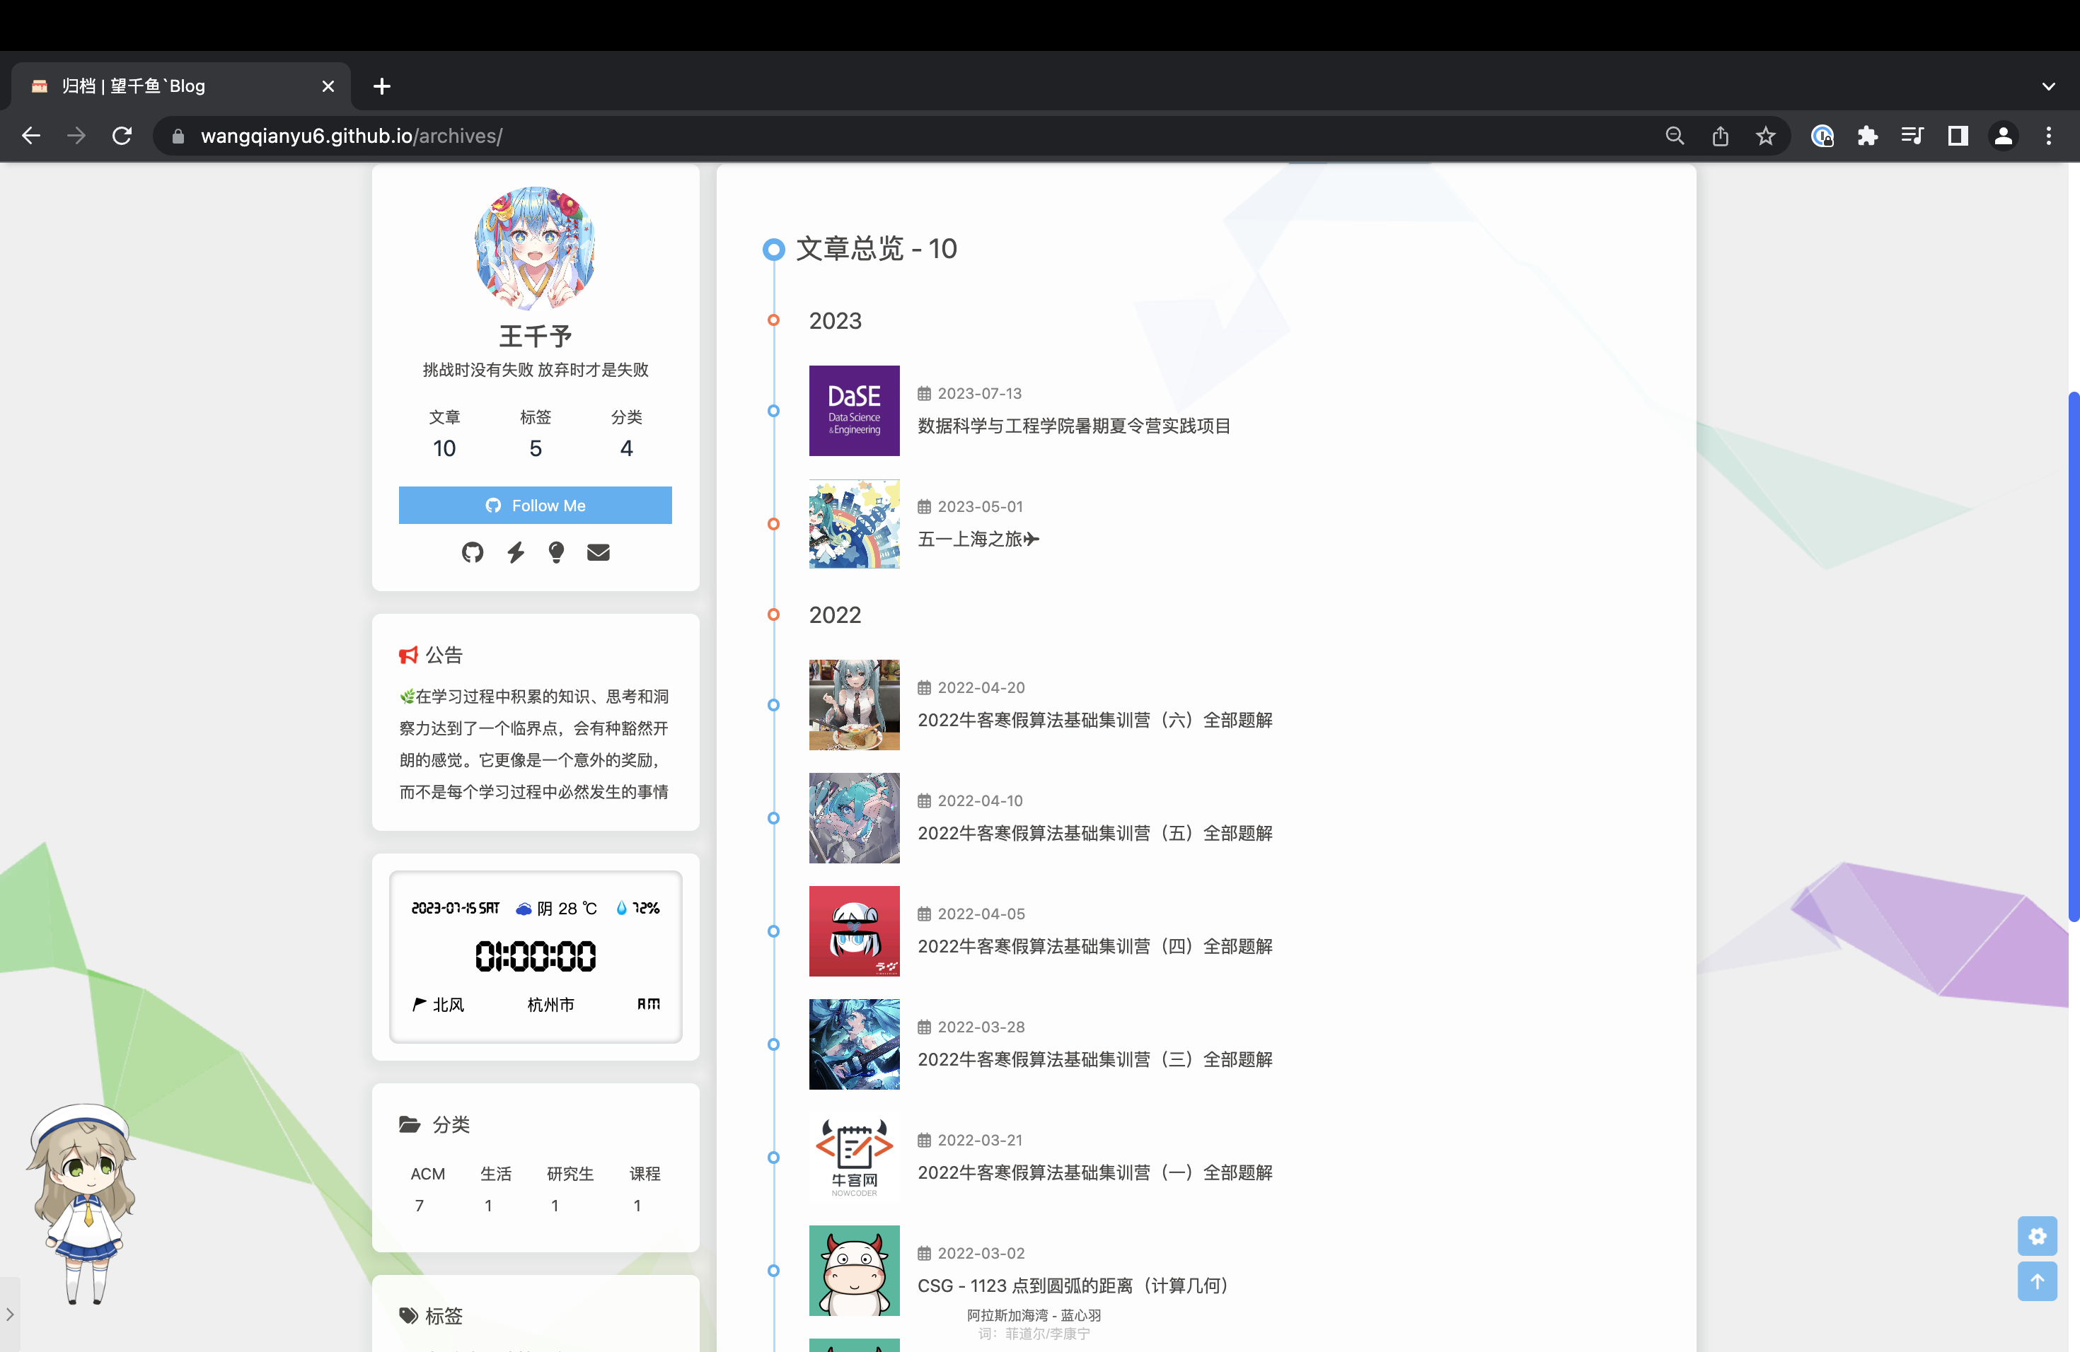Open a new browser tab
This screenshot has height=1352, width=2080.
click(x=382, y=86)
